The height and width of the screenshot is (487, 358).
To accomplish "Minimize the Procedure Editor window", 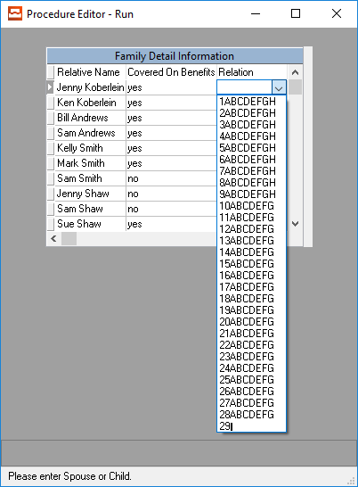I will tap(256, 13).
